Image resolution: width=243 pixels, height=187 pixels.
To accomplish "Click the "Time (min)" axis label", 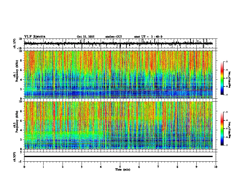I will coord(123,170).
